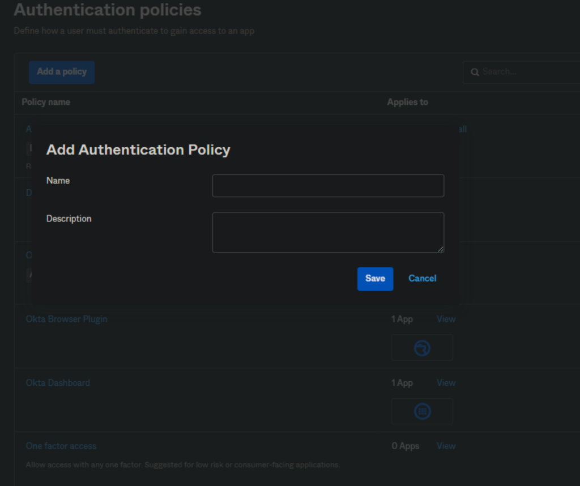Click the Name field label
This screenshot has height=486, width=580.
click(58, 181)
